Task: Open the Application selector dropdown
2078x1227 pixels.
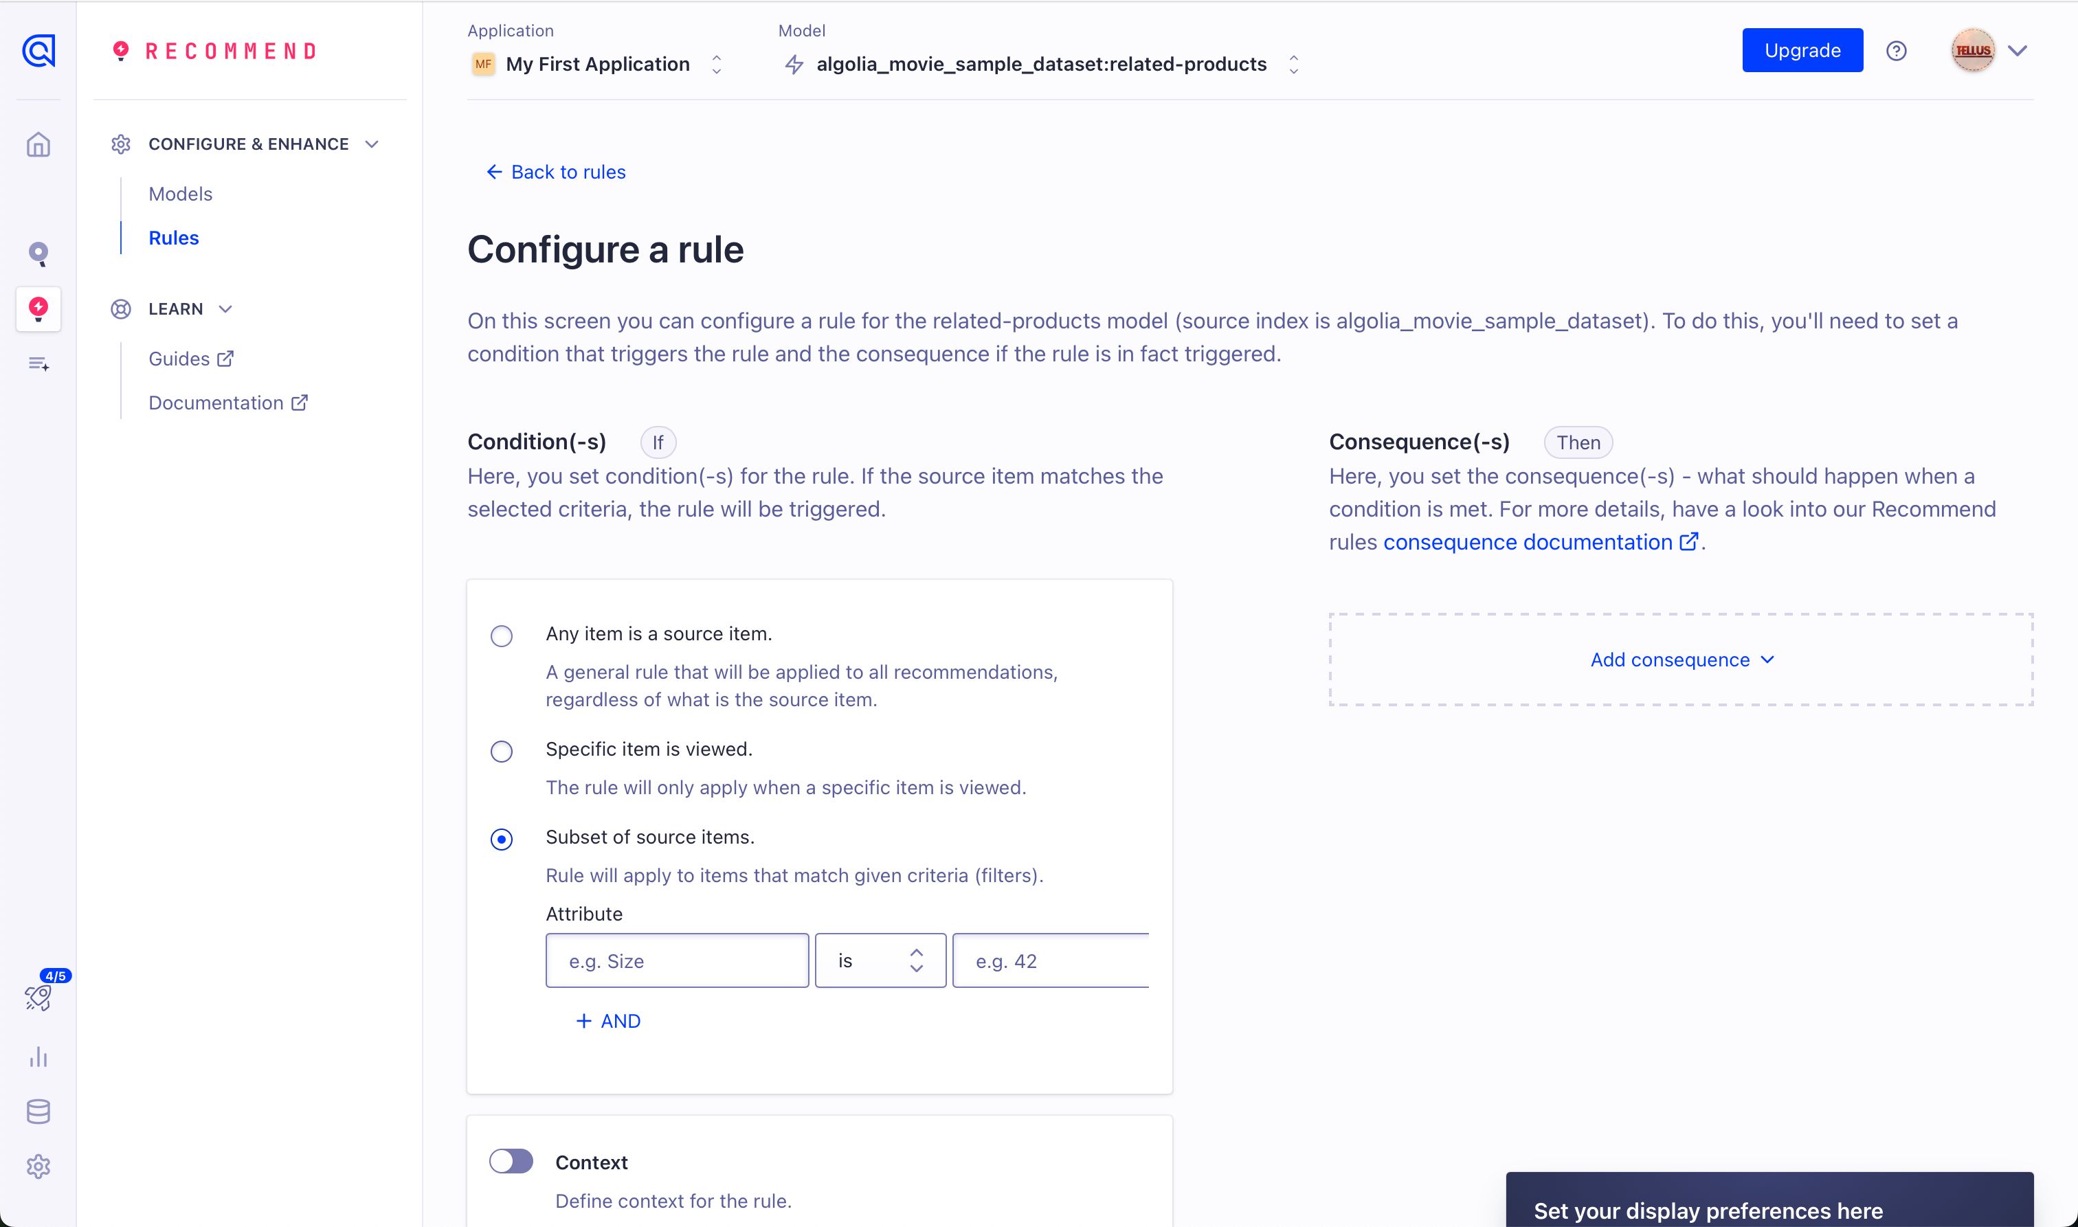Action: pyautogui.click(x=597, y=65)
